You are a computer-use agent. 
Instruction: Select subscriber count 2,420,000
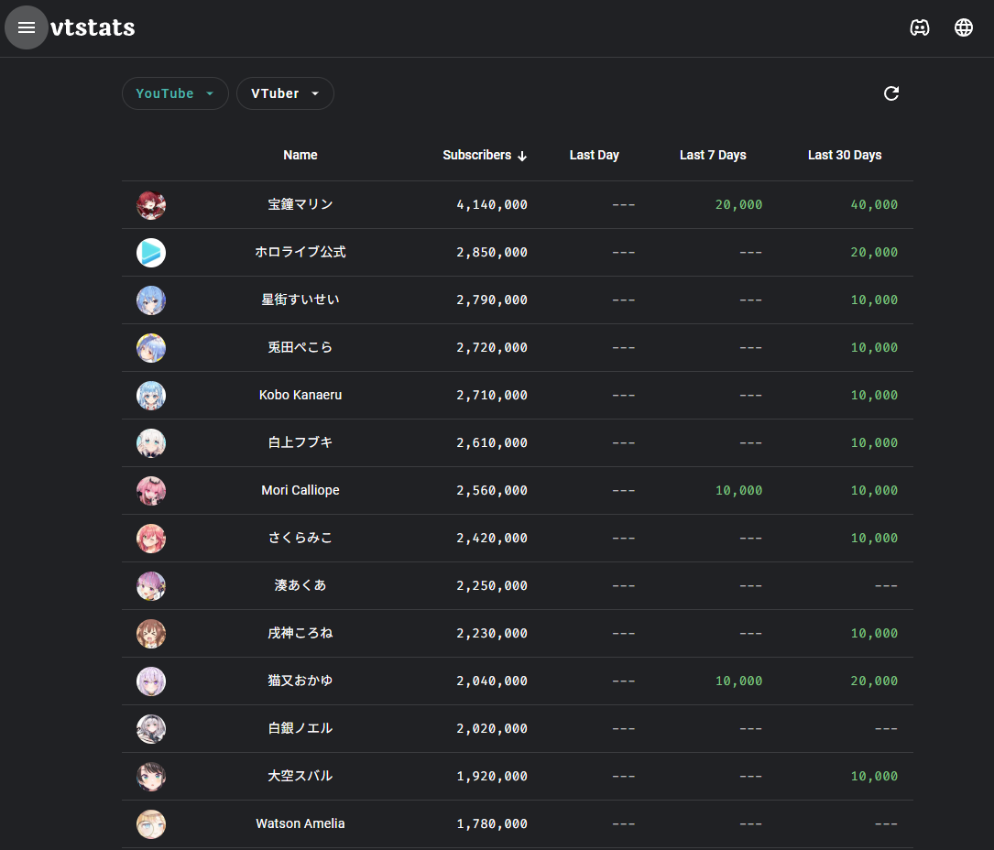coord(492,539)
